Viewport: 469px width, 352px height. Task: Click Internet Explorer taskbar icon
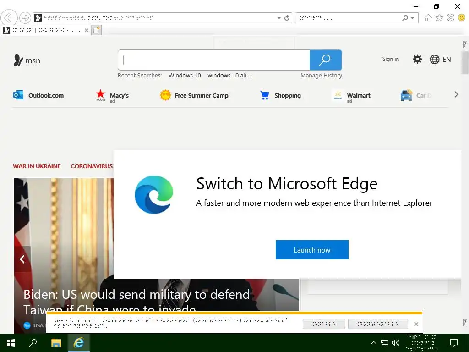[78, 343]
